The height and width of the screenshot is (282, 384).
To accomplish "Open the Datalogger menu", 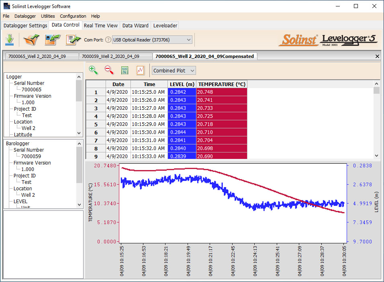I will [x=25, y=16].
